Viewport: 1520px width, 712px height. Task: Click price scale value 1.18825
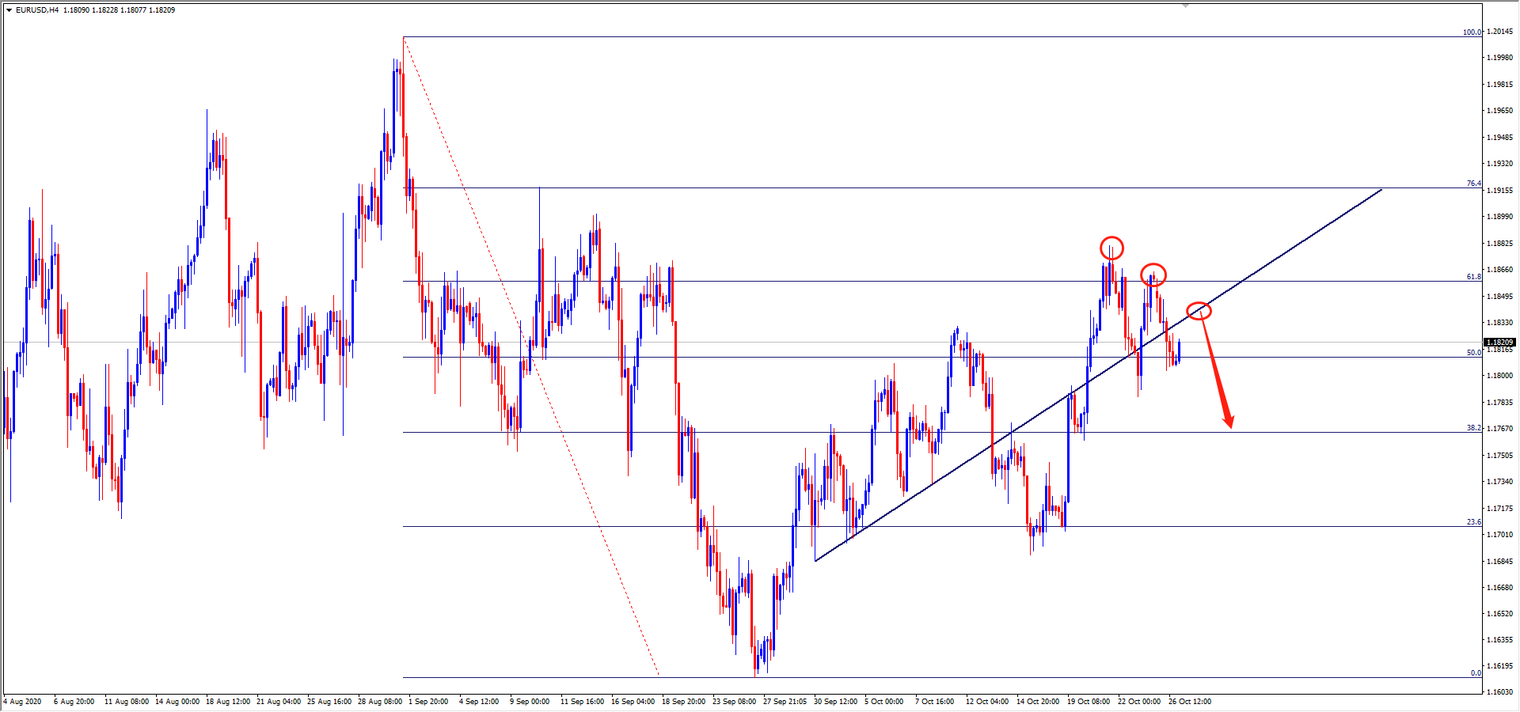click(x=1500, y=244)
